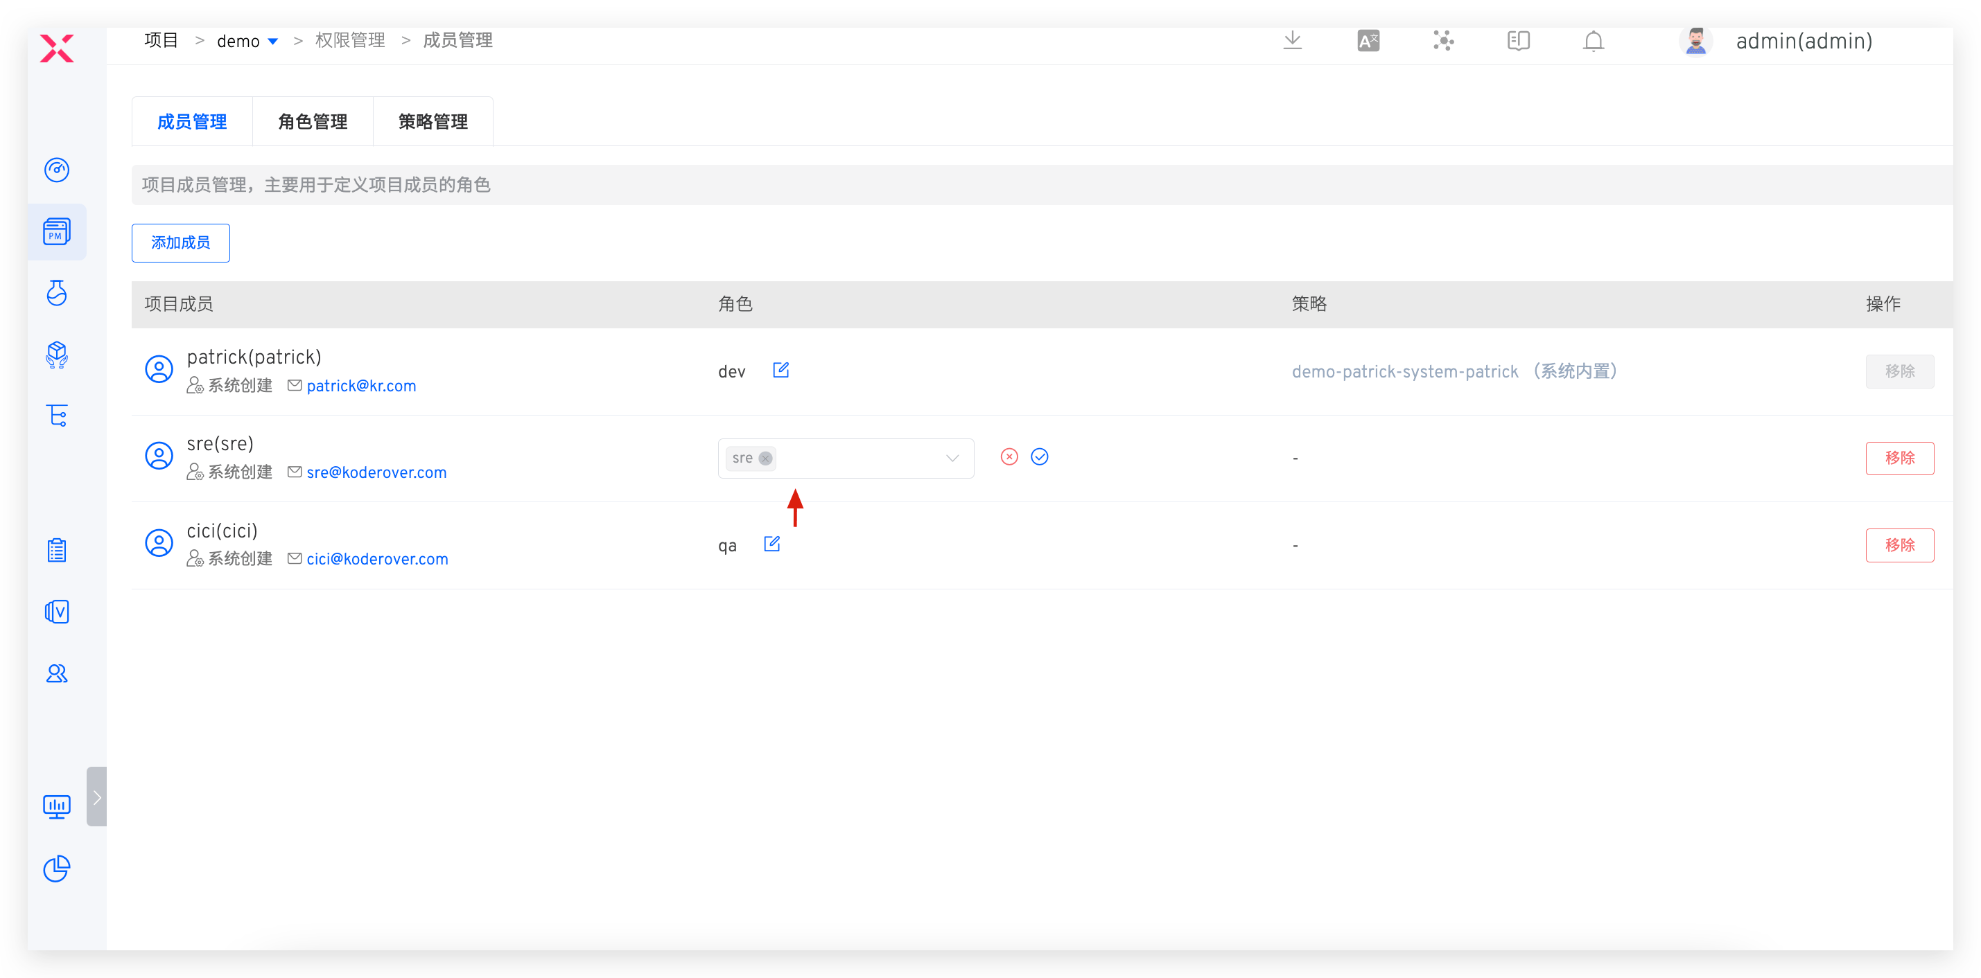The image size is (1981, 978).
Task: Switch to 策略管理 tab
Action: click(433, 121)
